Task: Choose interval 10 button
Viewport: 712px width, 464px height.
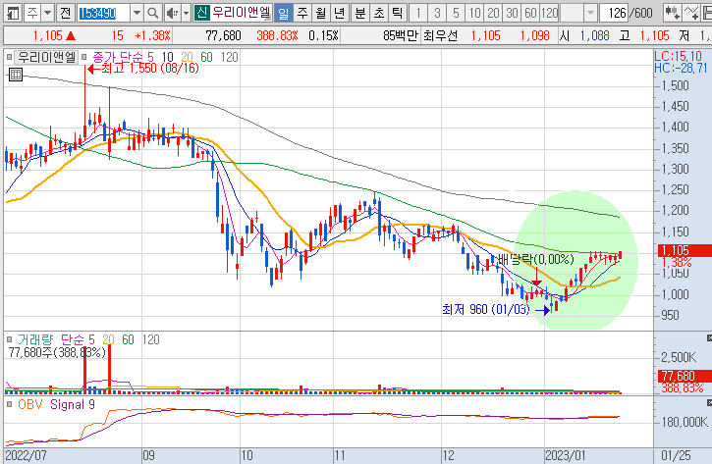Action: (x=474, y=13)
